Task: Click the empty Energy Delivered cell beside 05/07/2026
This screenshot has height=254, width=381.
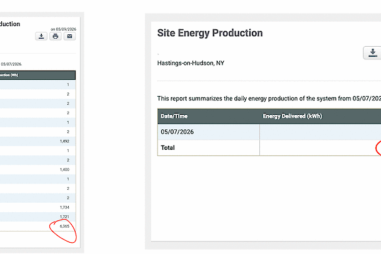Action: (x=320, y=132)
